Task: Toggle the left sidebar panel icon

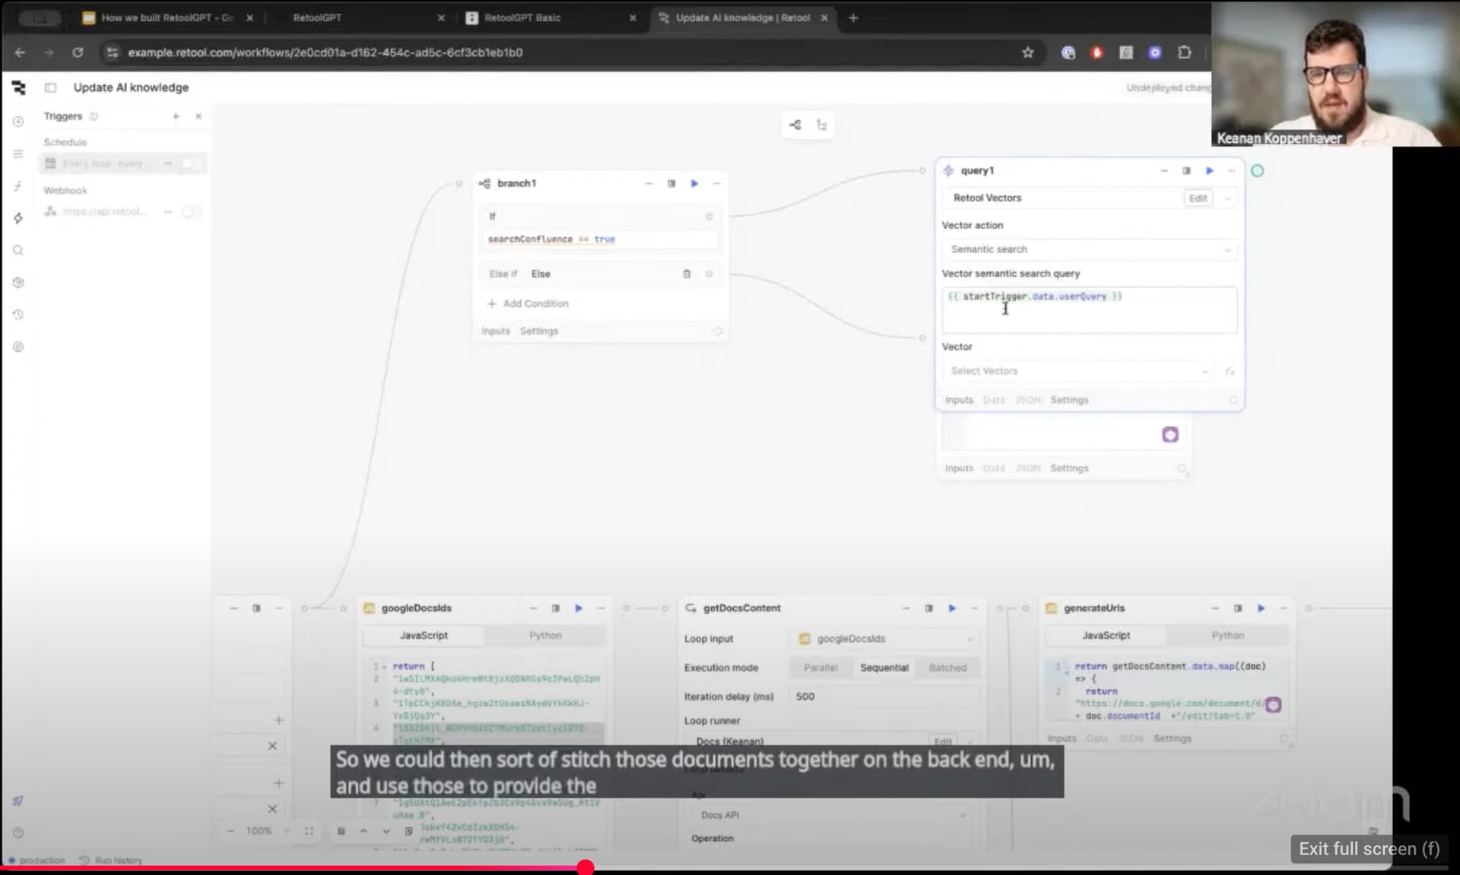Action: [x=50, y=87]
